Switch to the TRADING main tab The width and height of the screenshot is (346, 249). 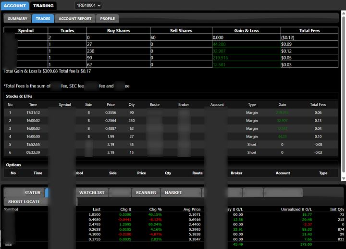pyautogui.click(x=43, y=6)
